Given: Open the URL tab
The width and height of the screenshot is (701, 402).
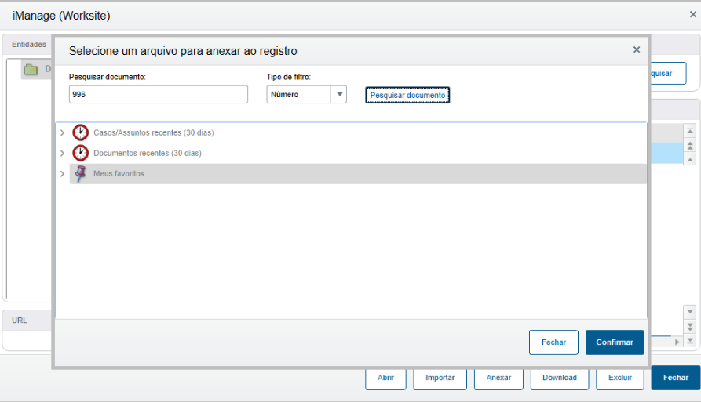Looking at the screenshot, I should [20, 321].
